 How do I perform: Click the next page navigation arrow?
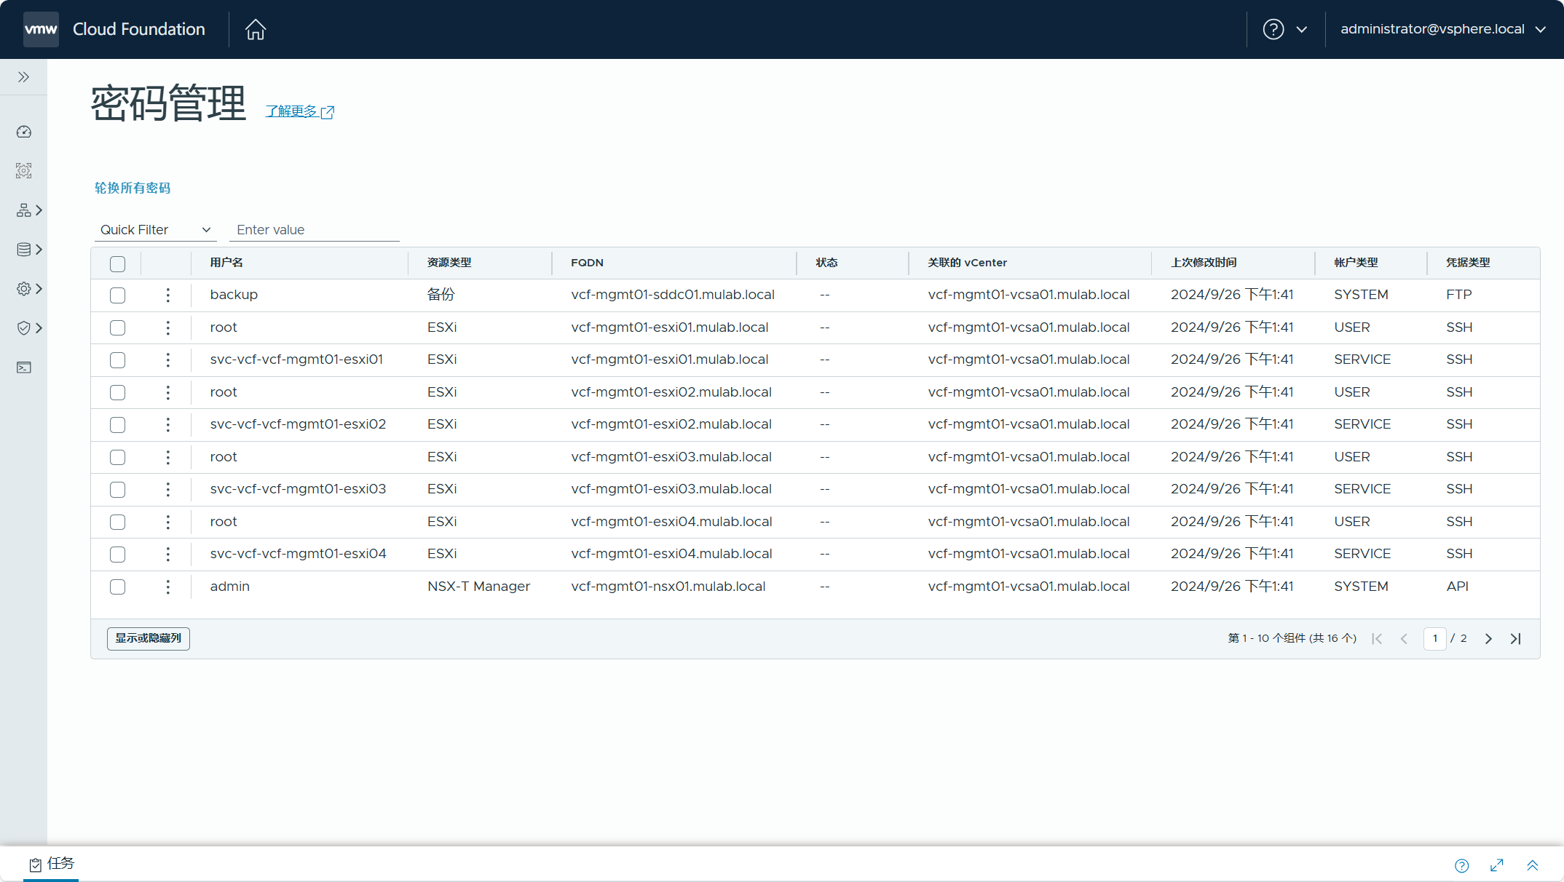point(1488,637)
